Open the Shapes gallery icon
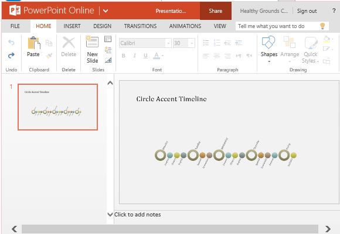This screenshot has height=234, width=340. click(268, 42)
